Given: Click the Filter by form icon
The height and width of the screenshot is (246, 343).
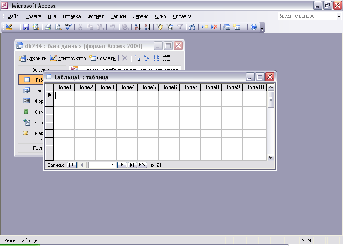Looking at the screenshot, I should 170,27.
